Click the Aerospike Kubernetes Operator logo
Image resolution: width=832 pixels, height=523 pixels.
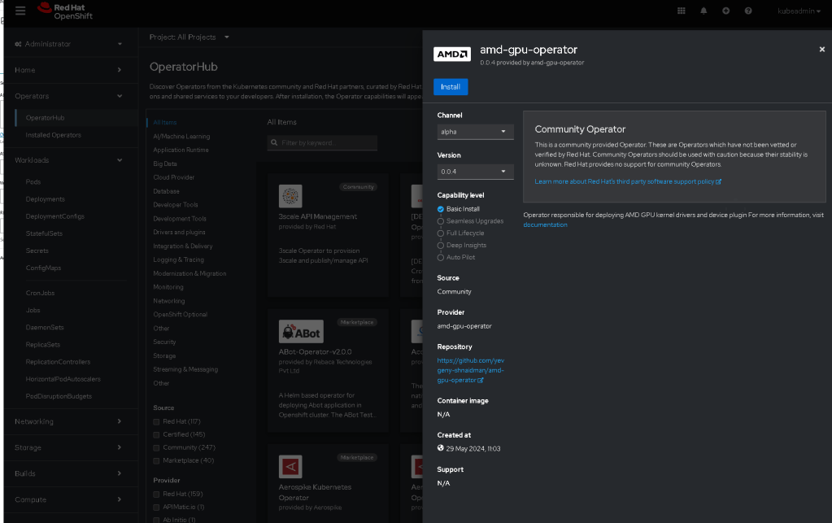coord(290,467)
